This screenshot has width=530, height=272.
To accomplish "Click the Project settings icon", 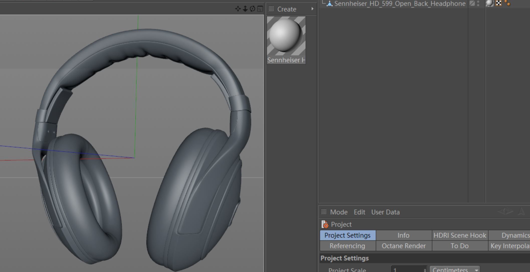I will click(x=325, y=224).
